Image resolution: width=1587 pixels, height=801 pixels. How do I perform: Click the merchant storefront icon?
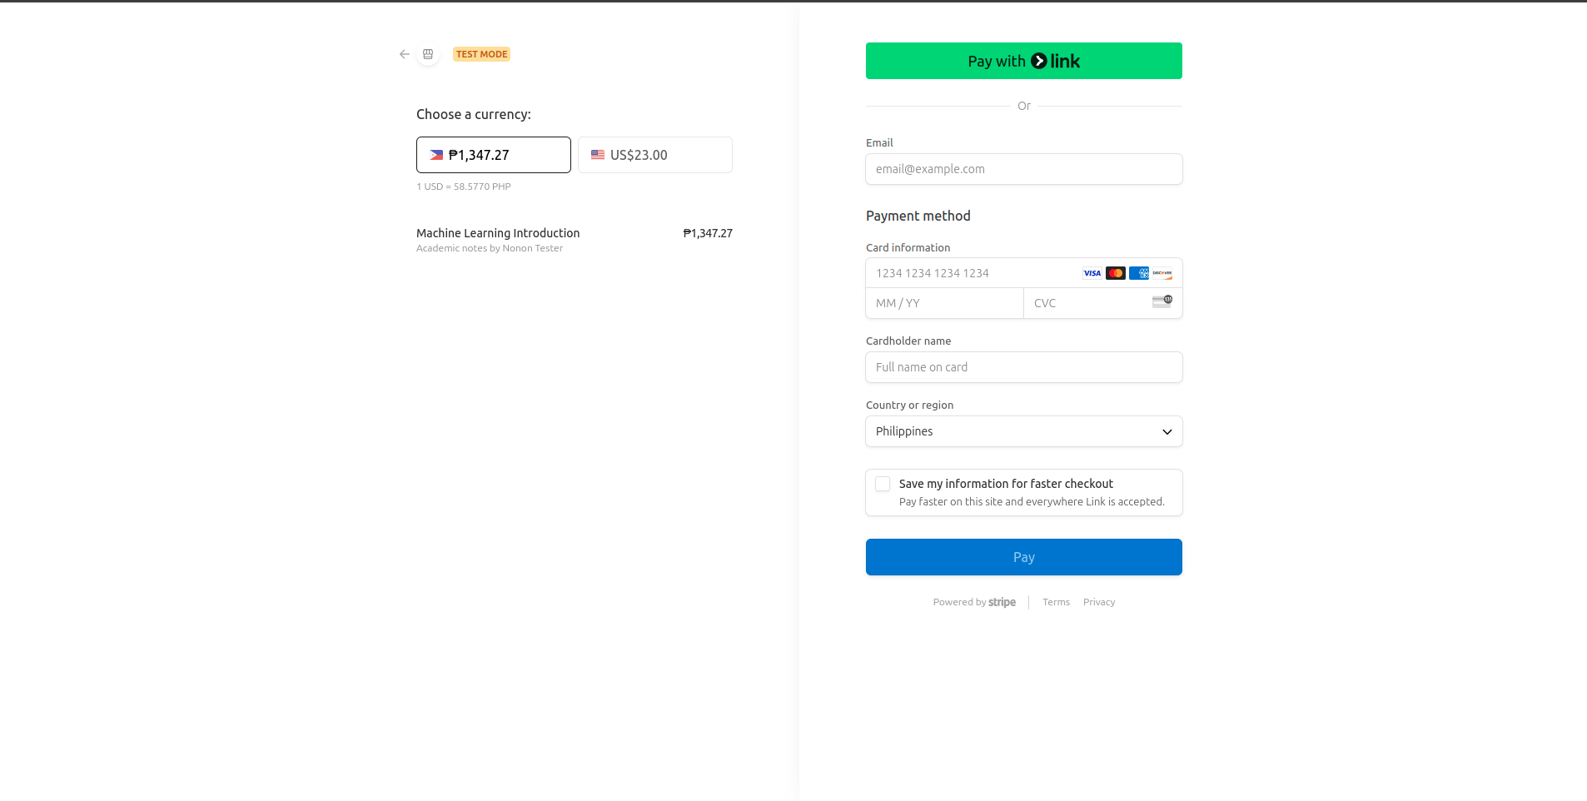point(428,54)
